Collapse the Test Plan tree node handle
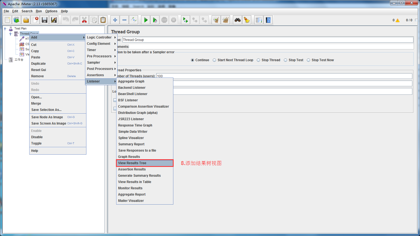This screenshot has height=236, width=420. [5, 28]
